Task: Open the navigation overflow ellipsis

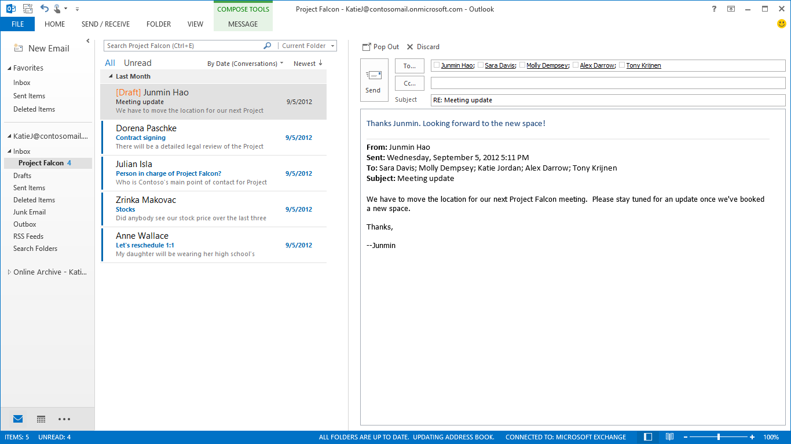Action: pyautogui.click(x=64, y=419)
